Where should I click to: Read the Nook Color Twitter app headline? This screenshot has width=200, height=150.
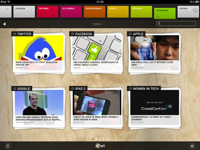tap(36, 63)
